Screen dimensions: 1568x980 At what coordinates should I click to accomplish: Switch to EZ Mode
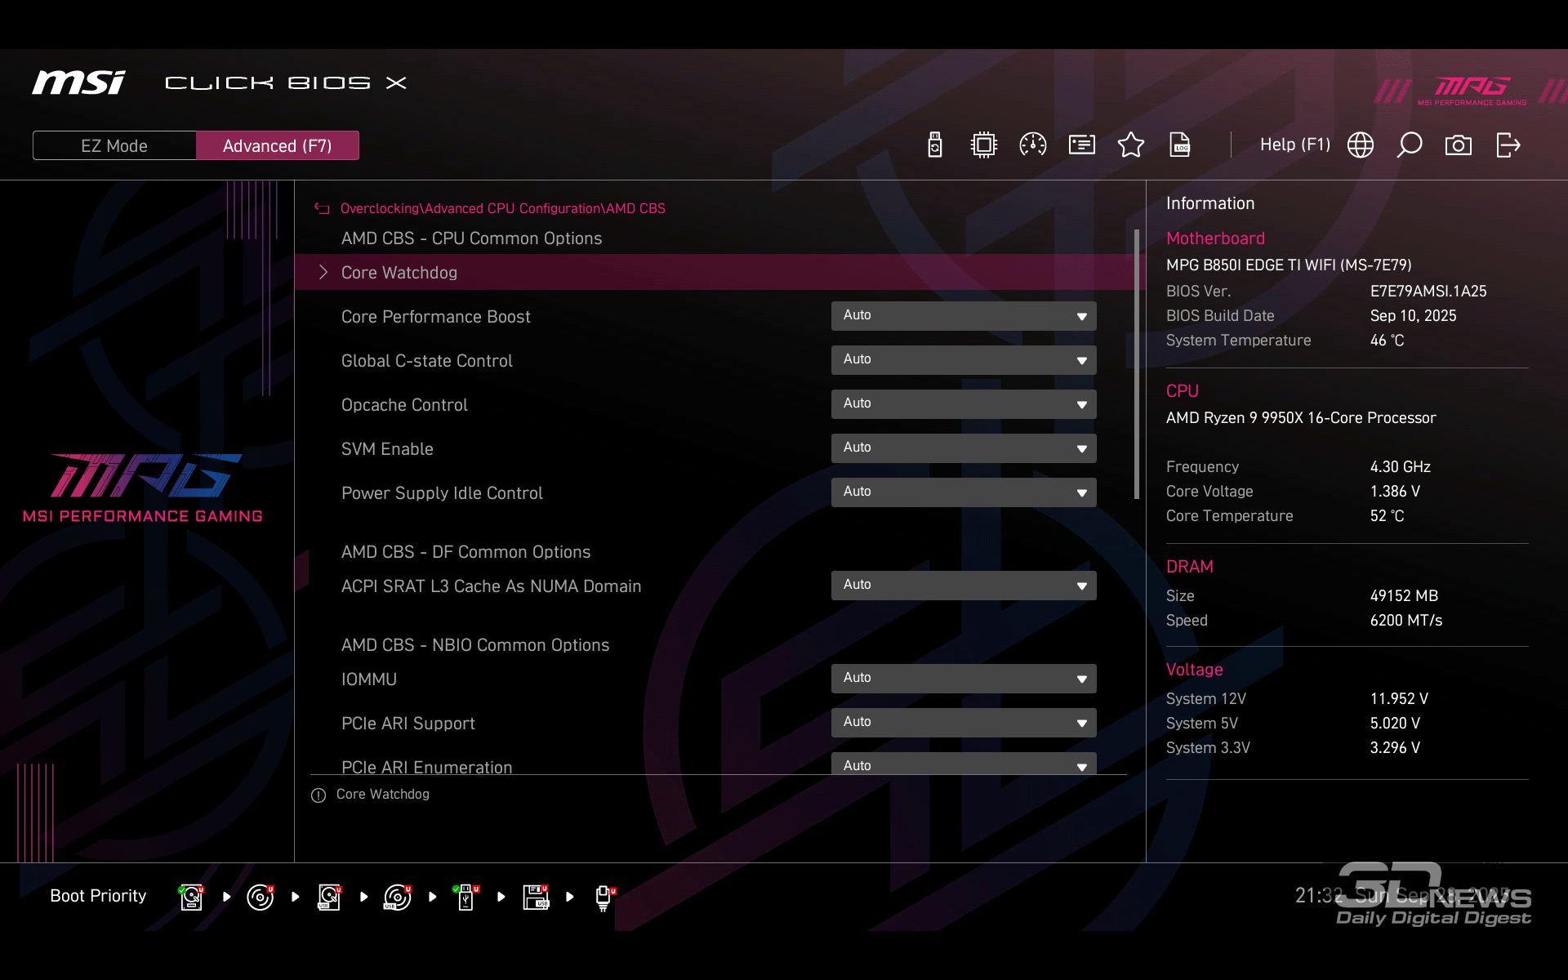pyautogui.click(x=114, y=145)
